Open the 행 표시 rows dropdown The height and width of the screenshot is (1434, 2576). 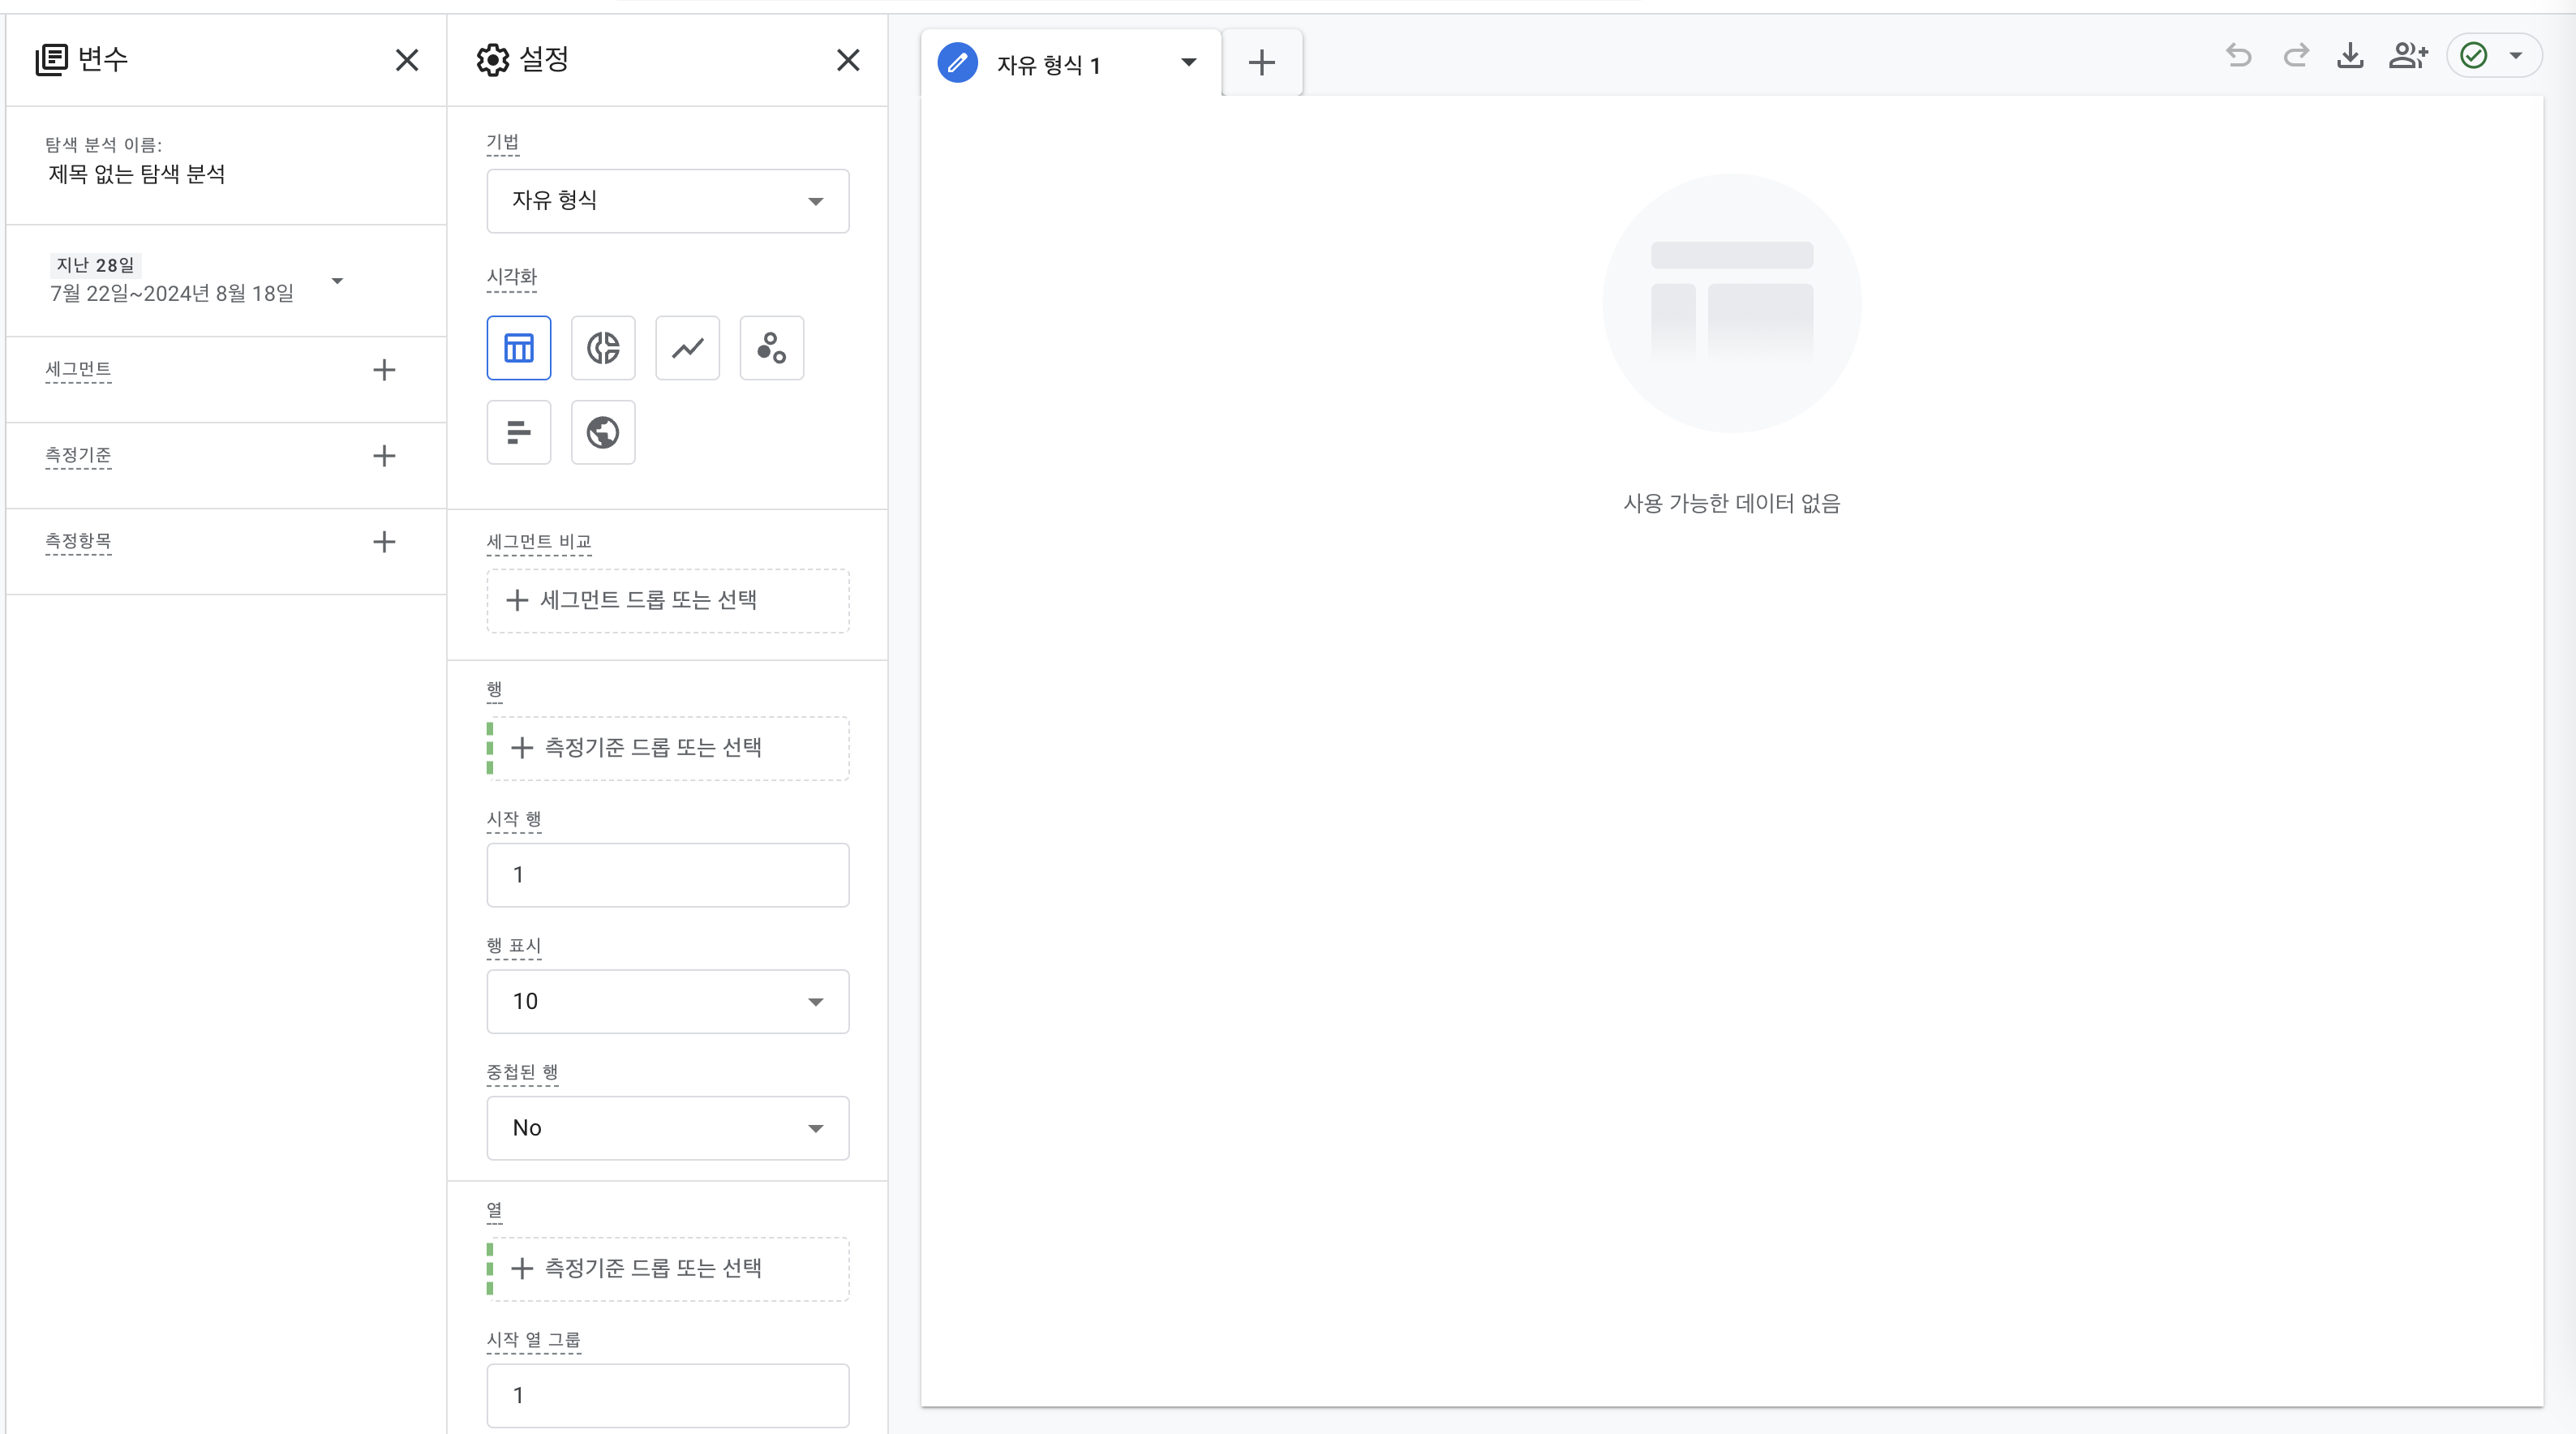point(667,1001)
